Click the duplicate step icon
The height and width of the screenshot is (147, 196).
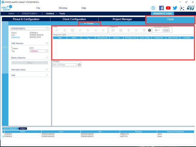pyautogui.click(x=73, y=30)
